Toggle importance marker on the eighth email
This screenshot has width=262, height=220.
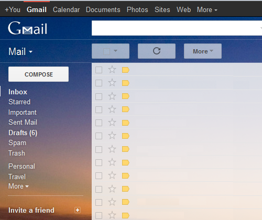(126, 162)
